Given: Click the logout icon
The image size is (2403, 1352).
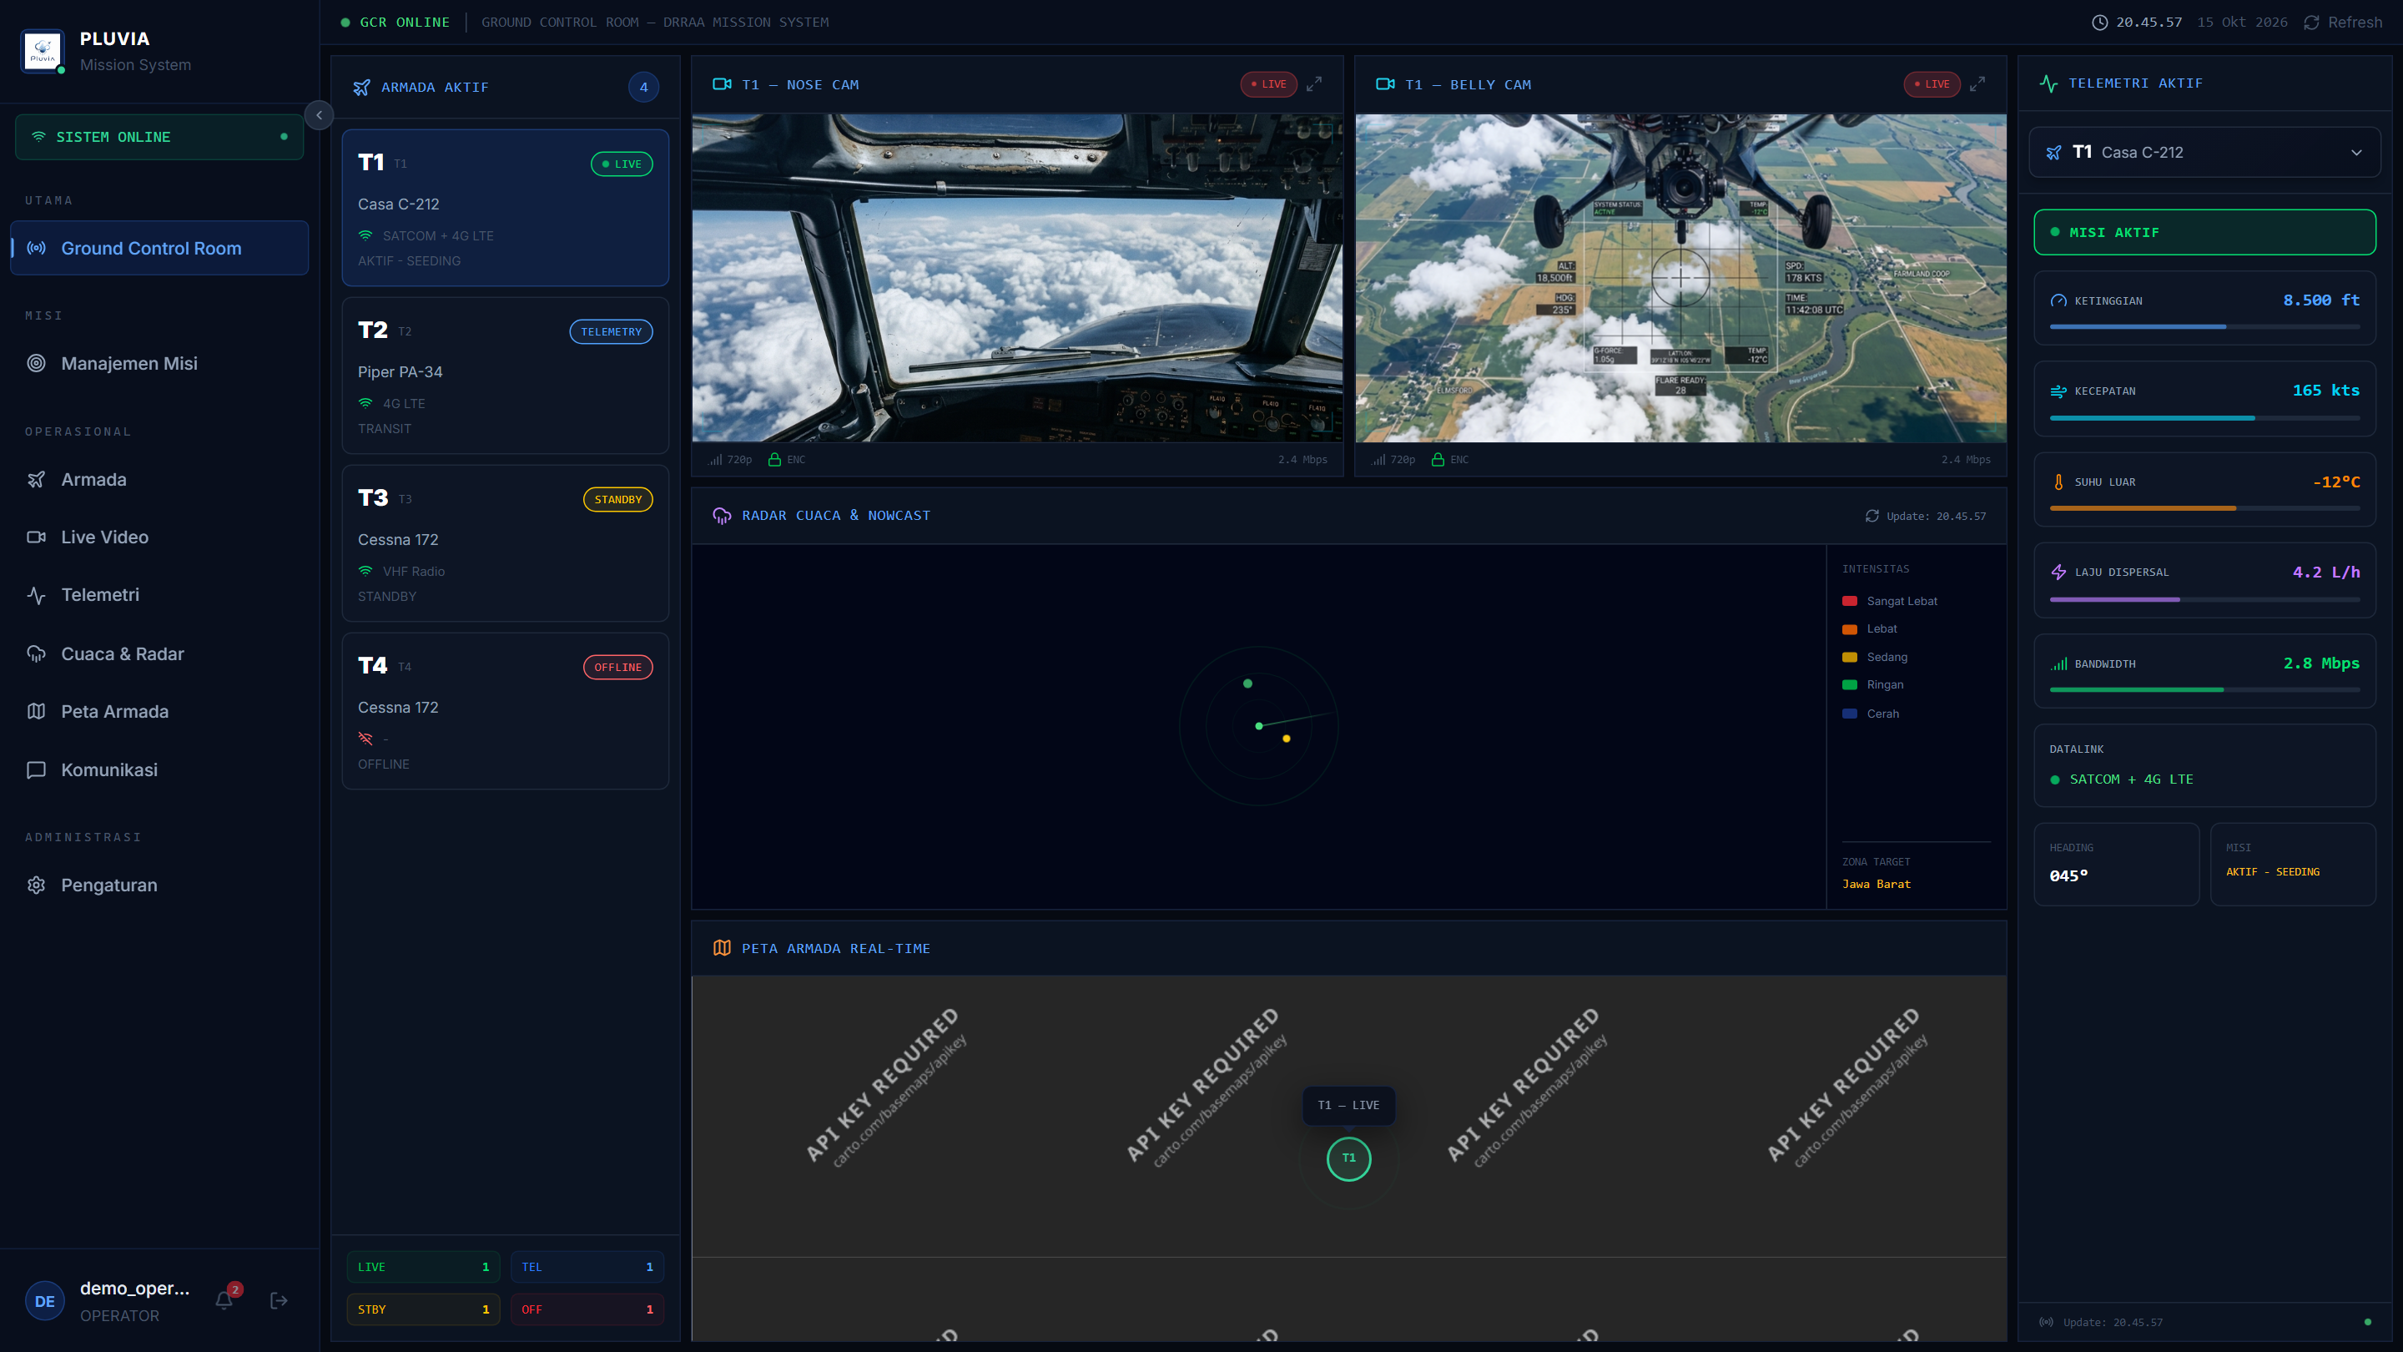Looking at the screenshot, I should (279, 1301).
